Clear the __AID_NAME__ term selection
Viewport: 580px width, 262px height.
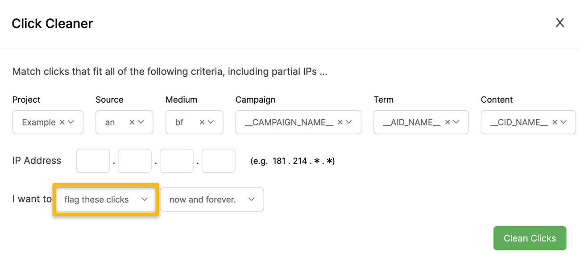447,122
